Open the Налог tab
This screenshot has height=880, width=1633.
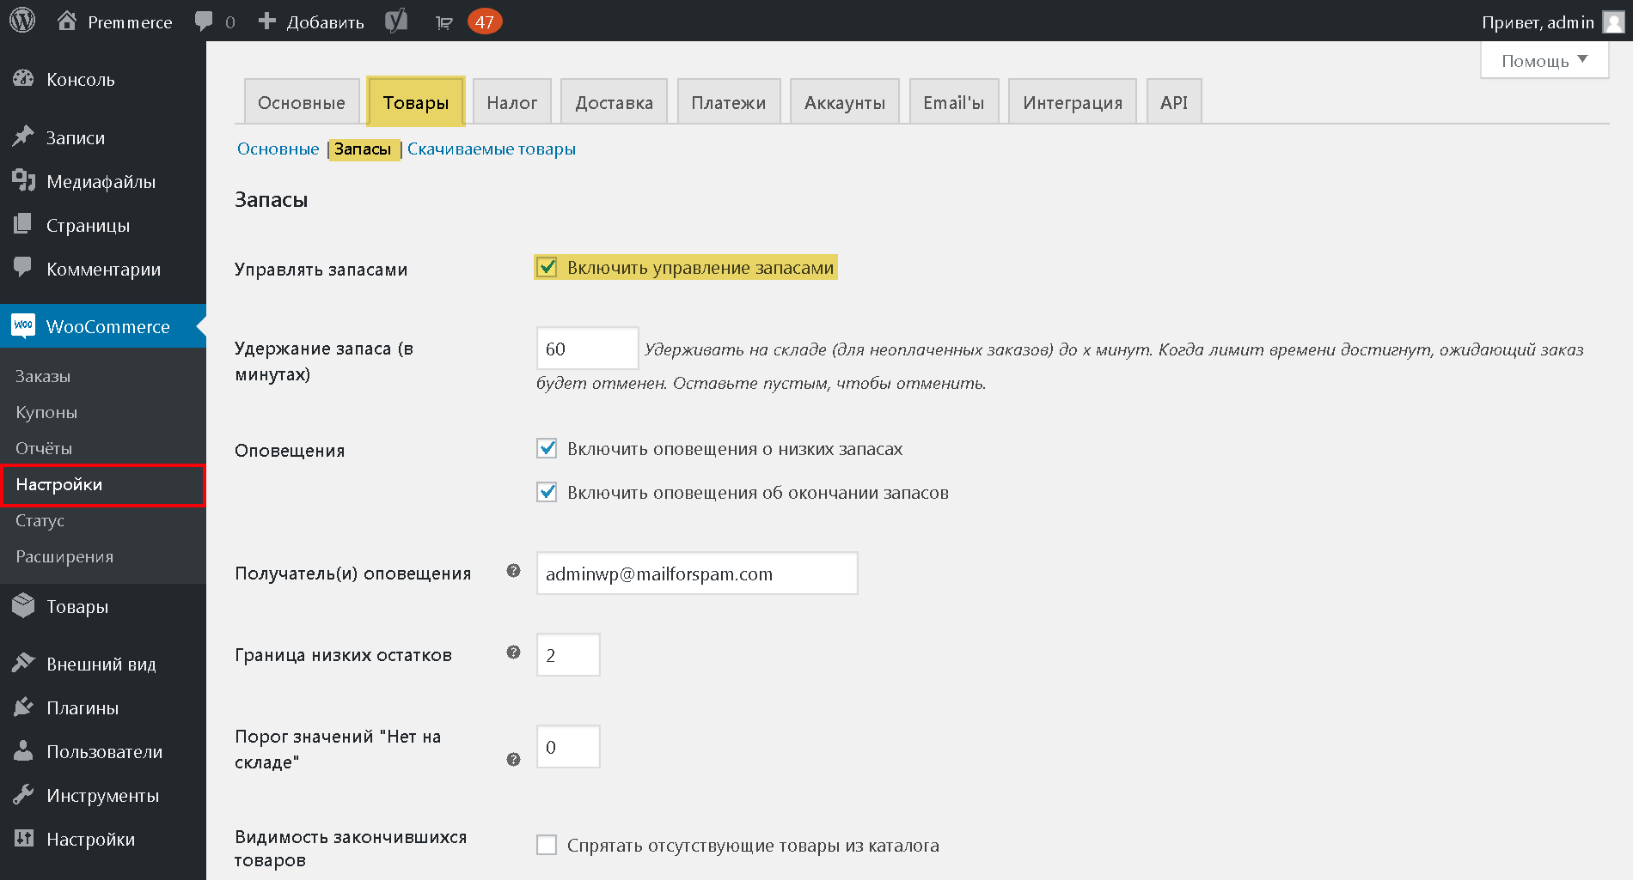(x=512, y=102)
